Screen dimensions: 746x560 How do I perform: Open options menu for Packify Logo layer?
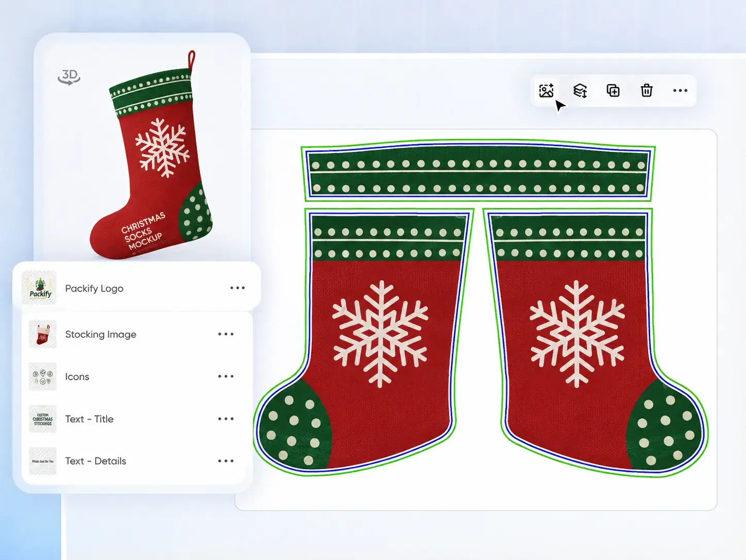[238, 288]
